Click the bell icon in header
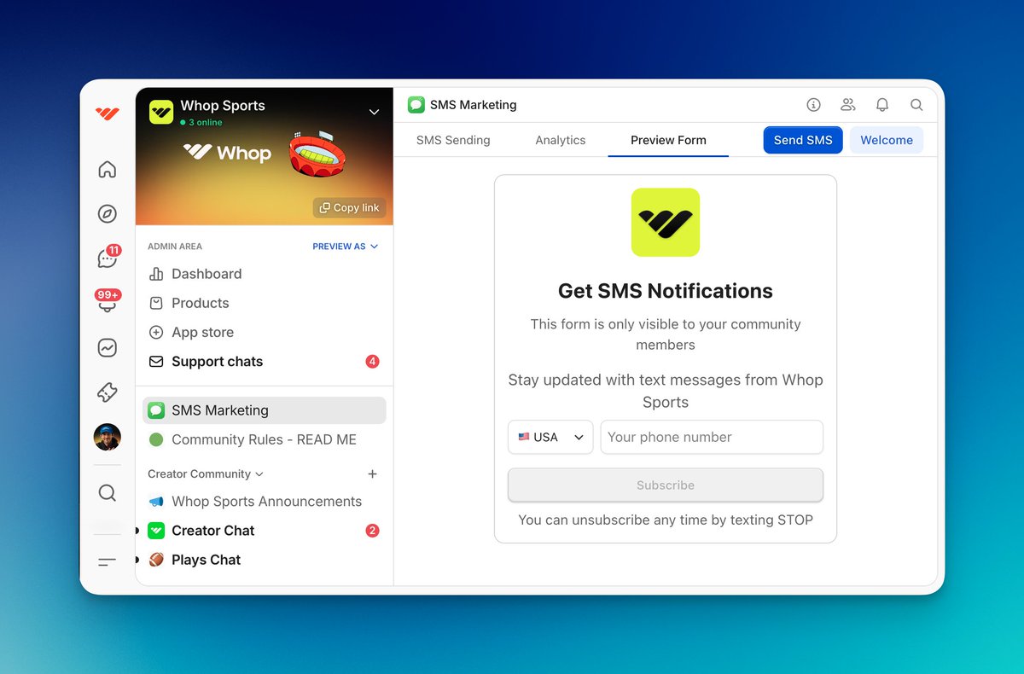Screen dimensions: 1024x674 point(882,105)
